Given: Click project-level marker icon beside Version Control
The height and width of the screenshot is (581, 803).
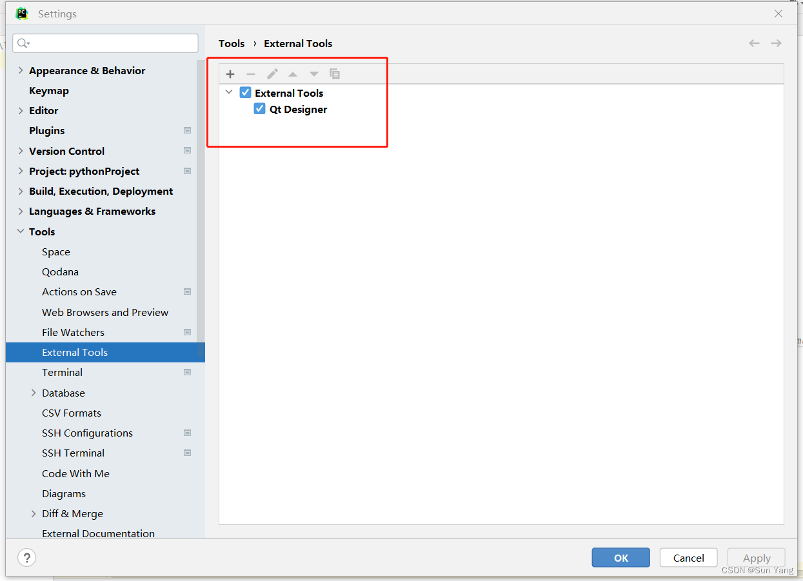Looking at the screenshot, I should click(x=187, y=151).
